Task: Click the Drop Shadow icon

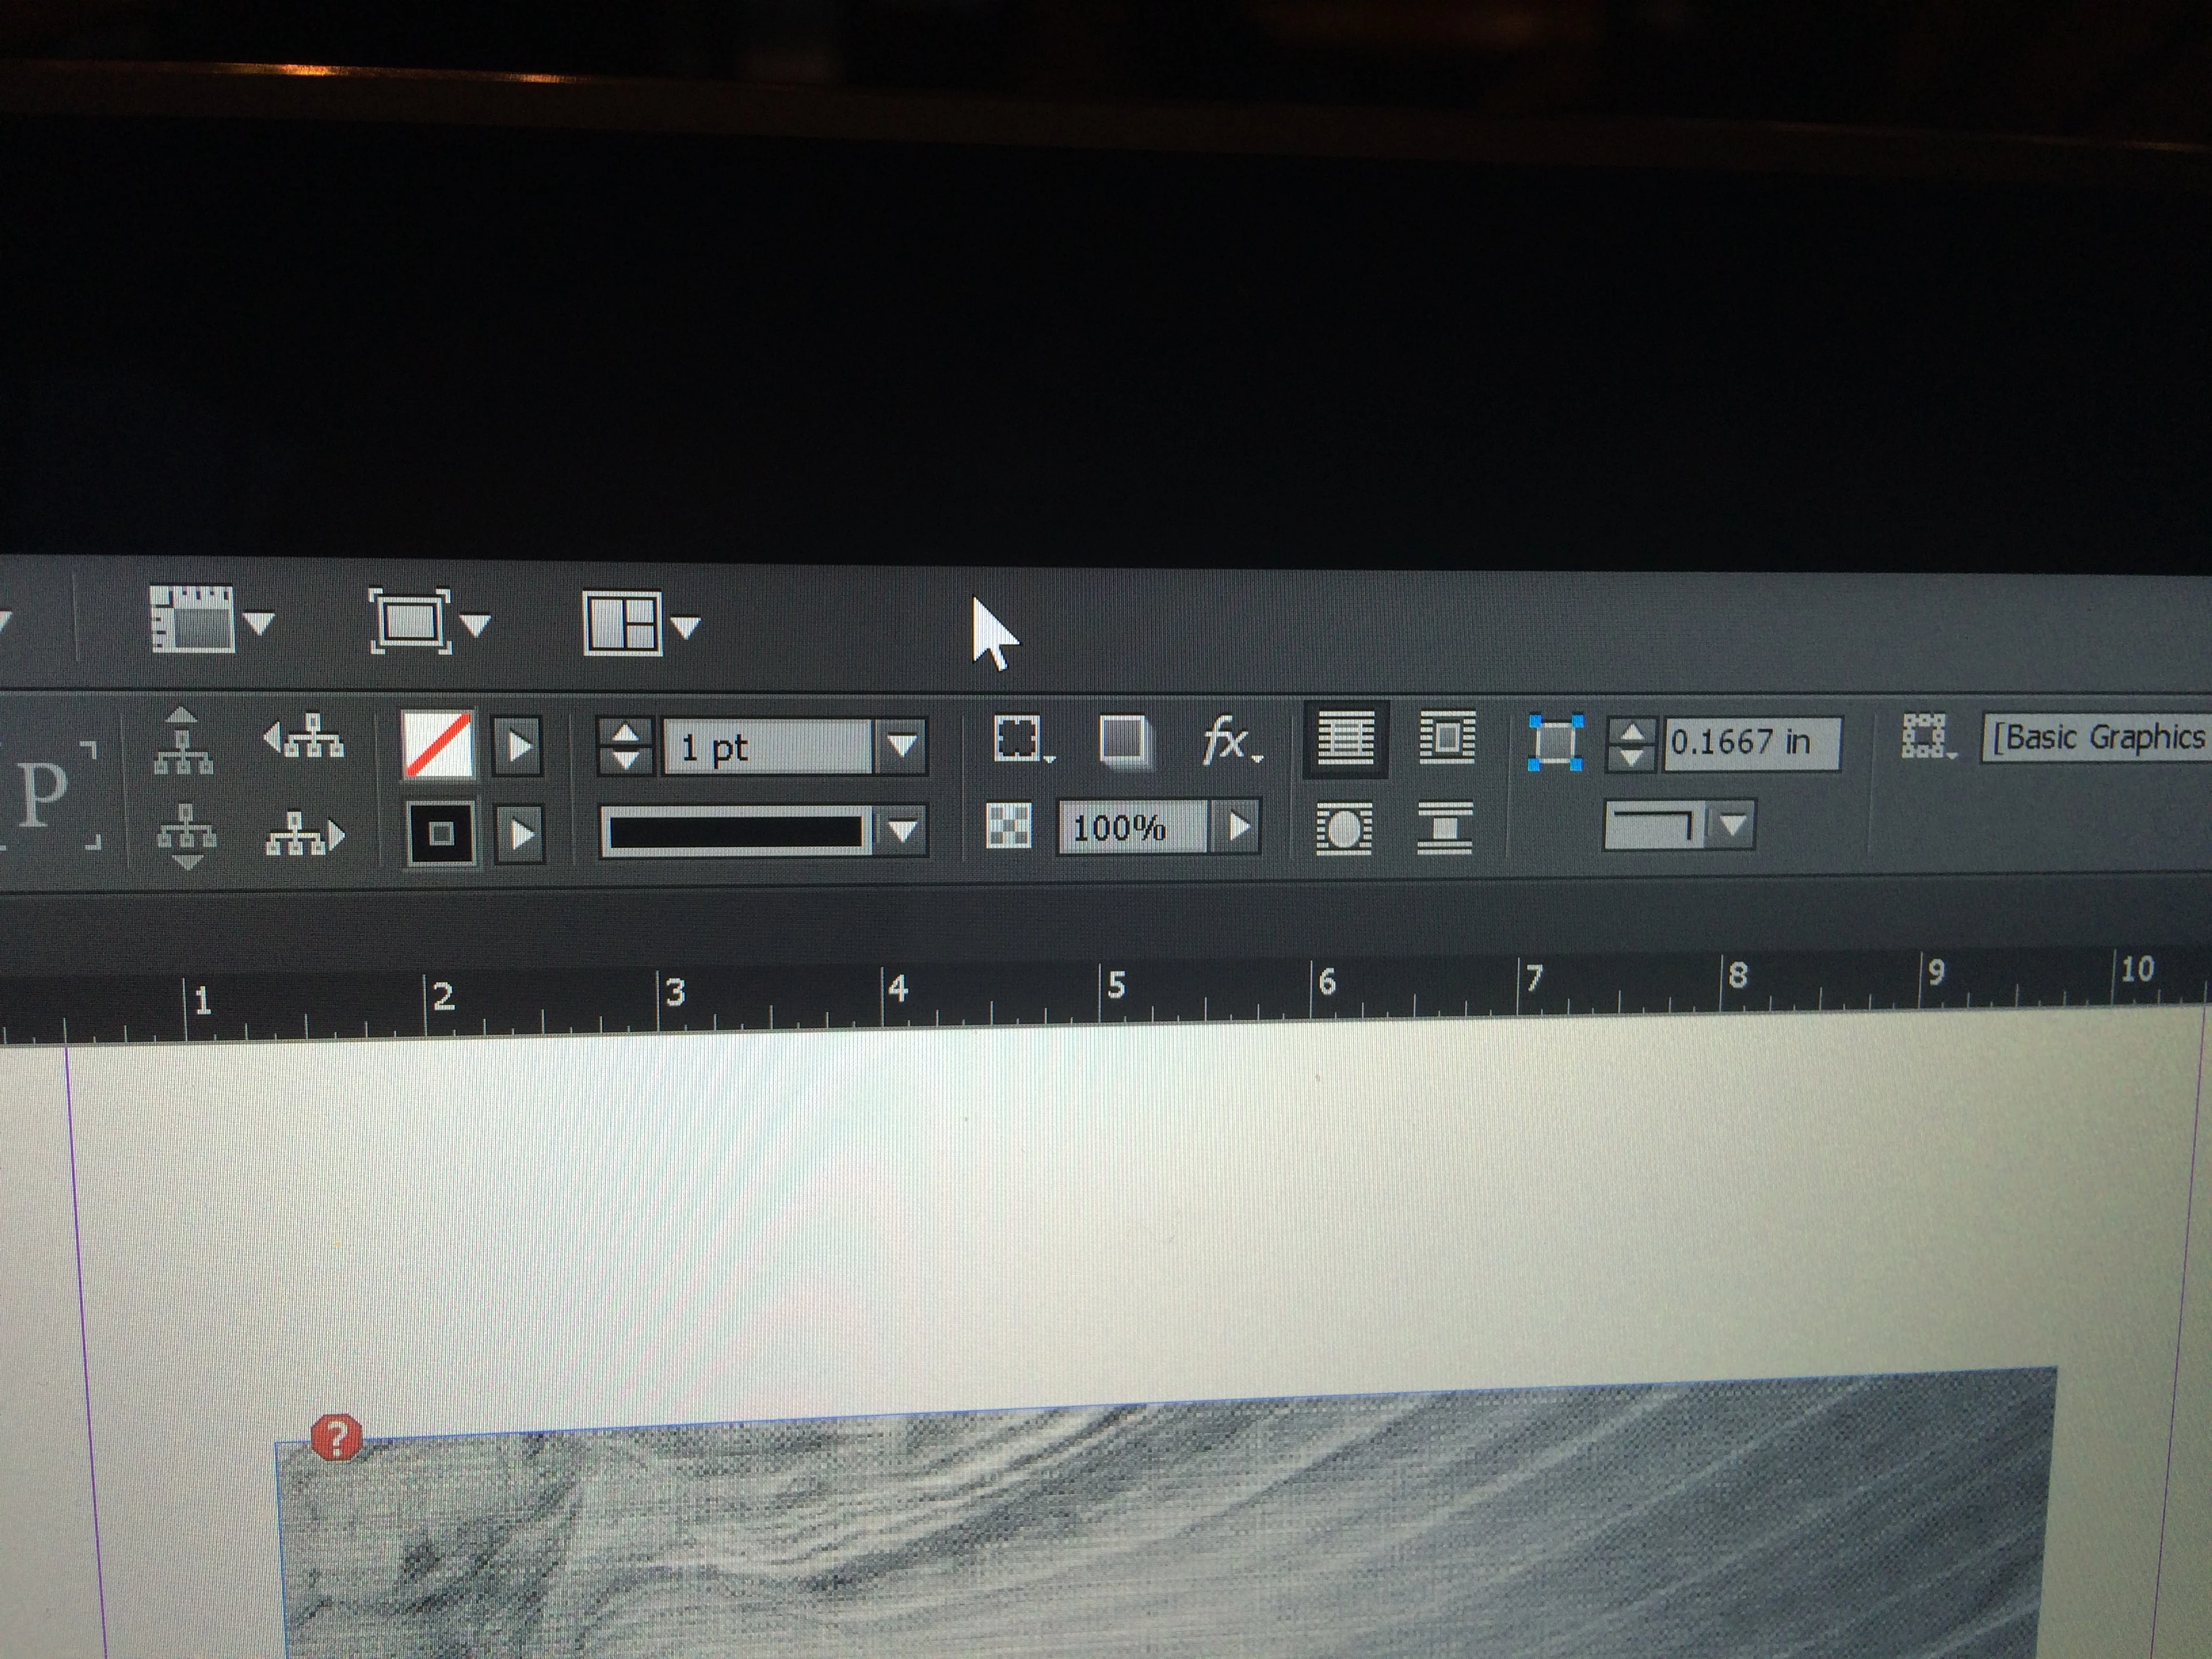Action: pyautogui.click(x=1123, y=741)
